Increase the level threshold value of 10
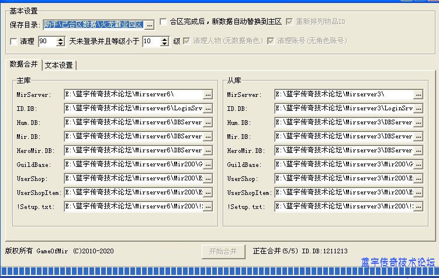 click(165, 39)
